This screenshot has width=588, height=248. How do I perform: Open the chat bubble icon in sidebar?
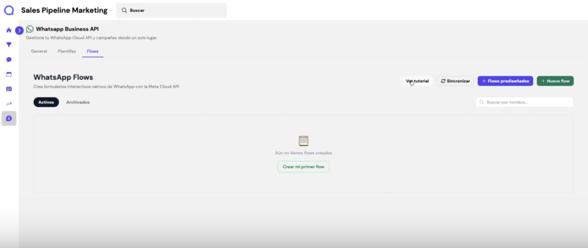(9, 60)
